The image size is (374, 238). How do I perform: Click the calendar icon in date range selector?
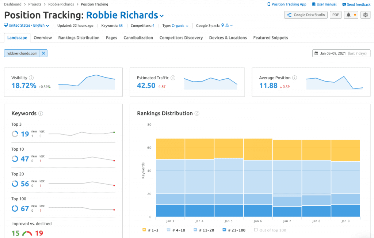click(x=316, y=53)
